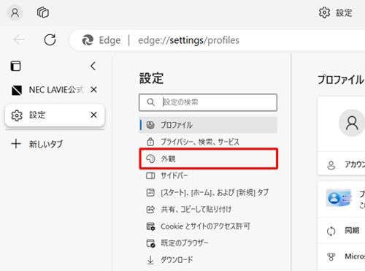Close the 設定 tab
The image size is (365, 271).
pos(93,115)
